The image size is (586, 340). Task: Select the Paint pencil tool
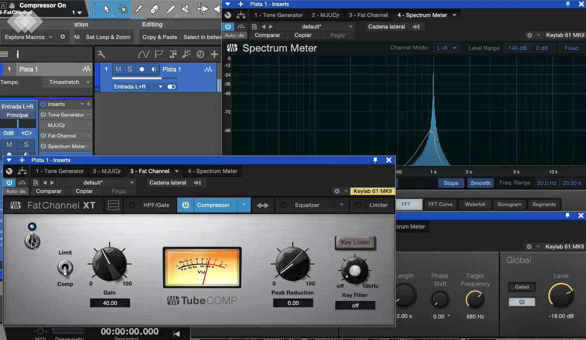[171, 9]
